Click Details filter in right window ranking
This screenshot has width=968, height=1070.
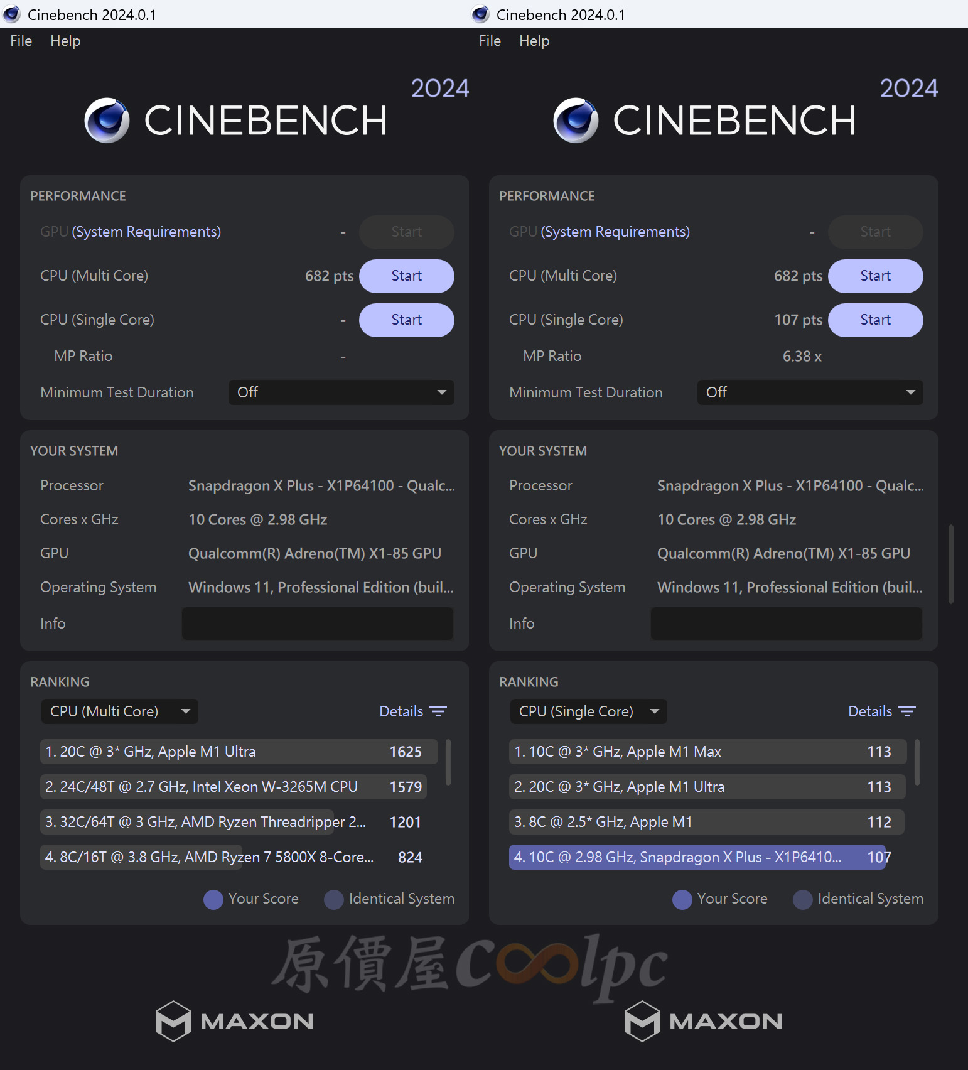pyautogui.click(x=881, y=711)
